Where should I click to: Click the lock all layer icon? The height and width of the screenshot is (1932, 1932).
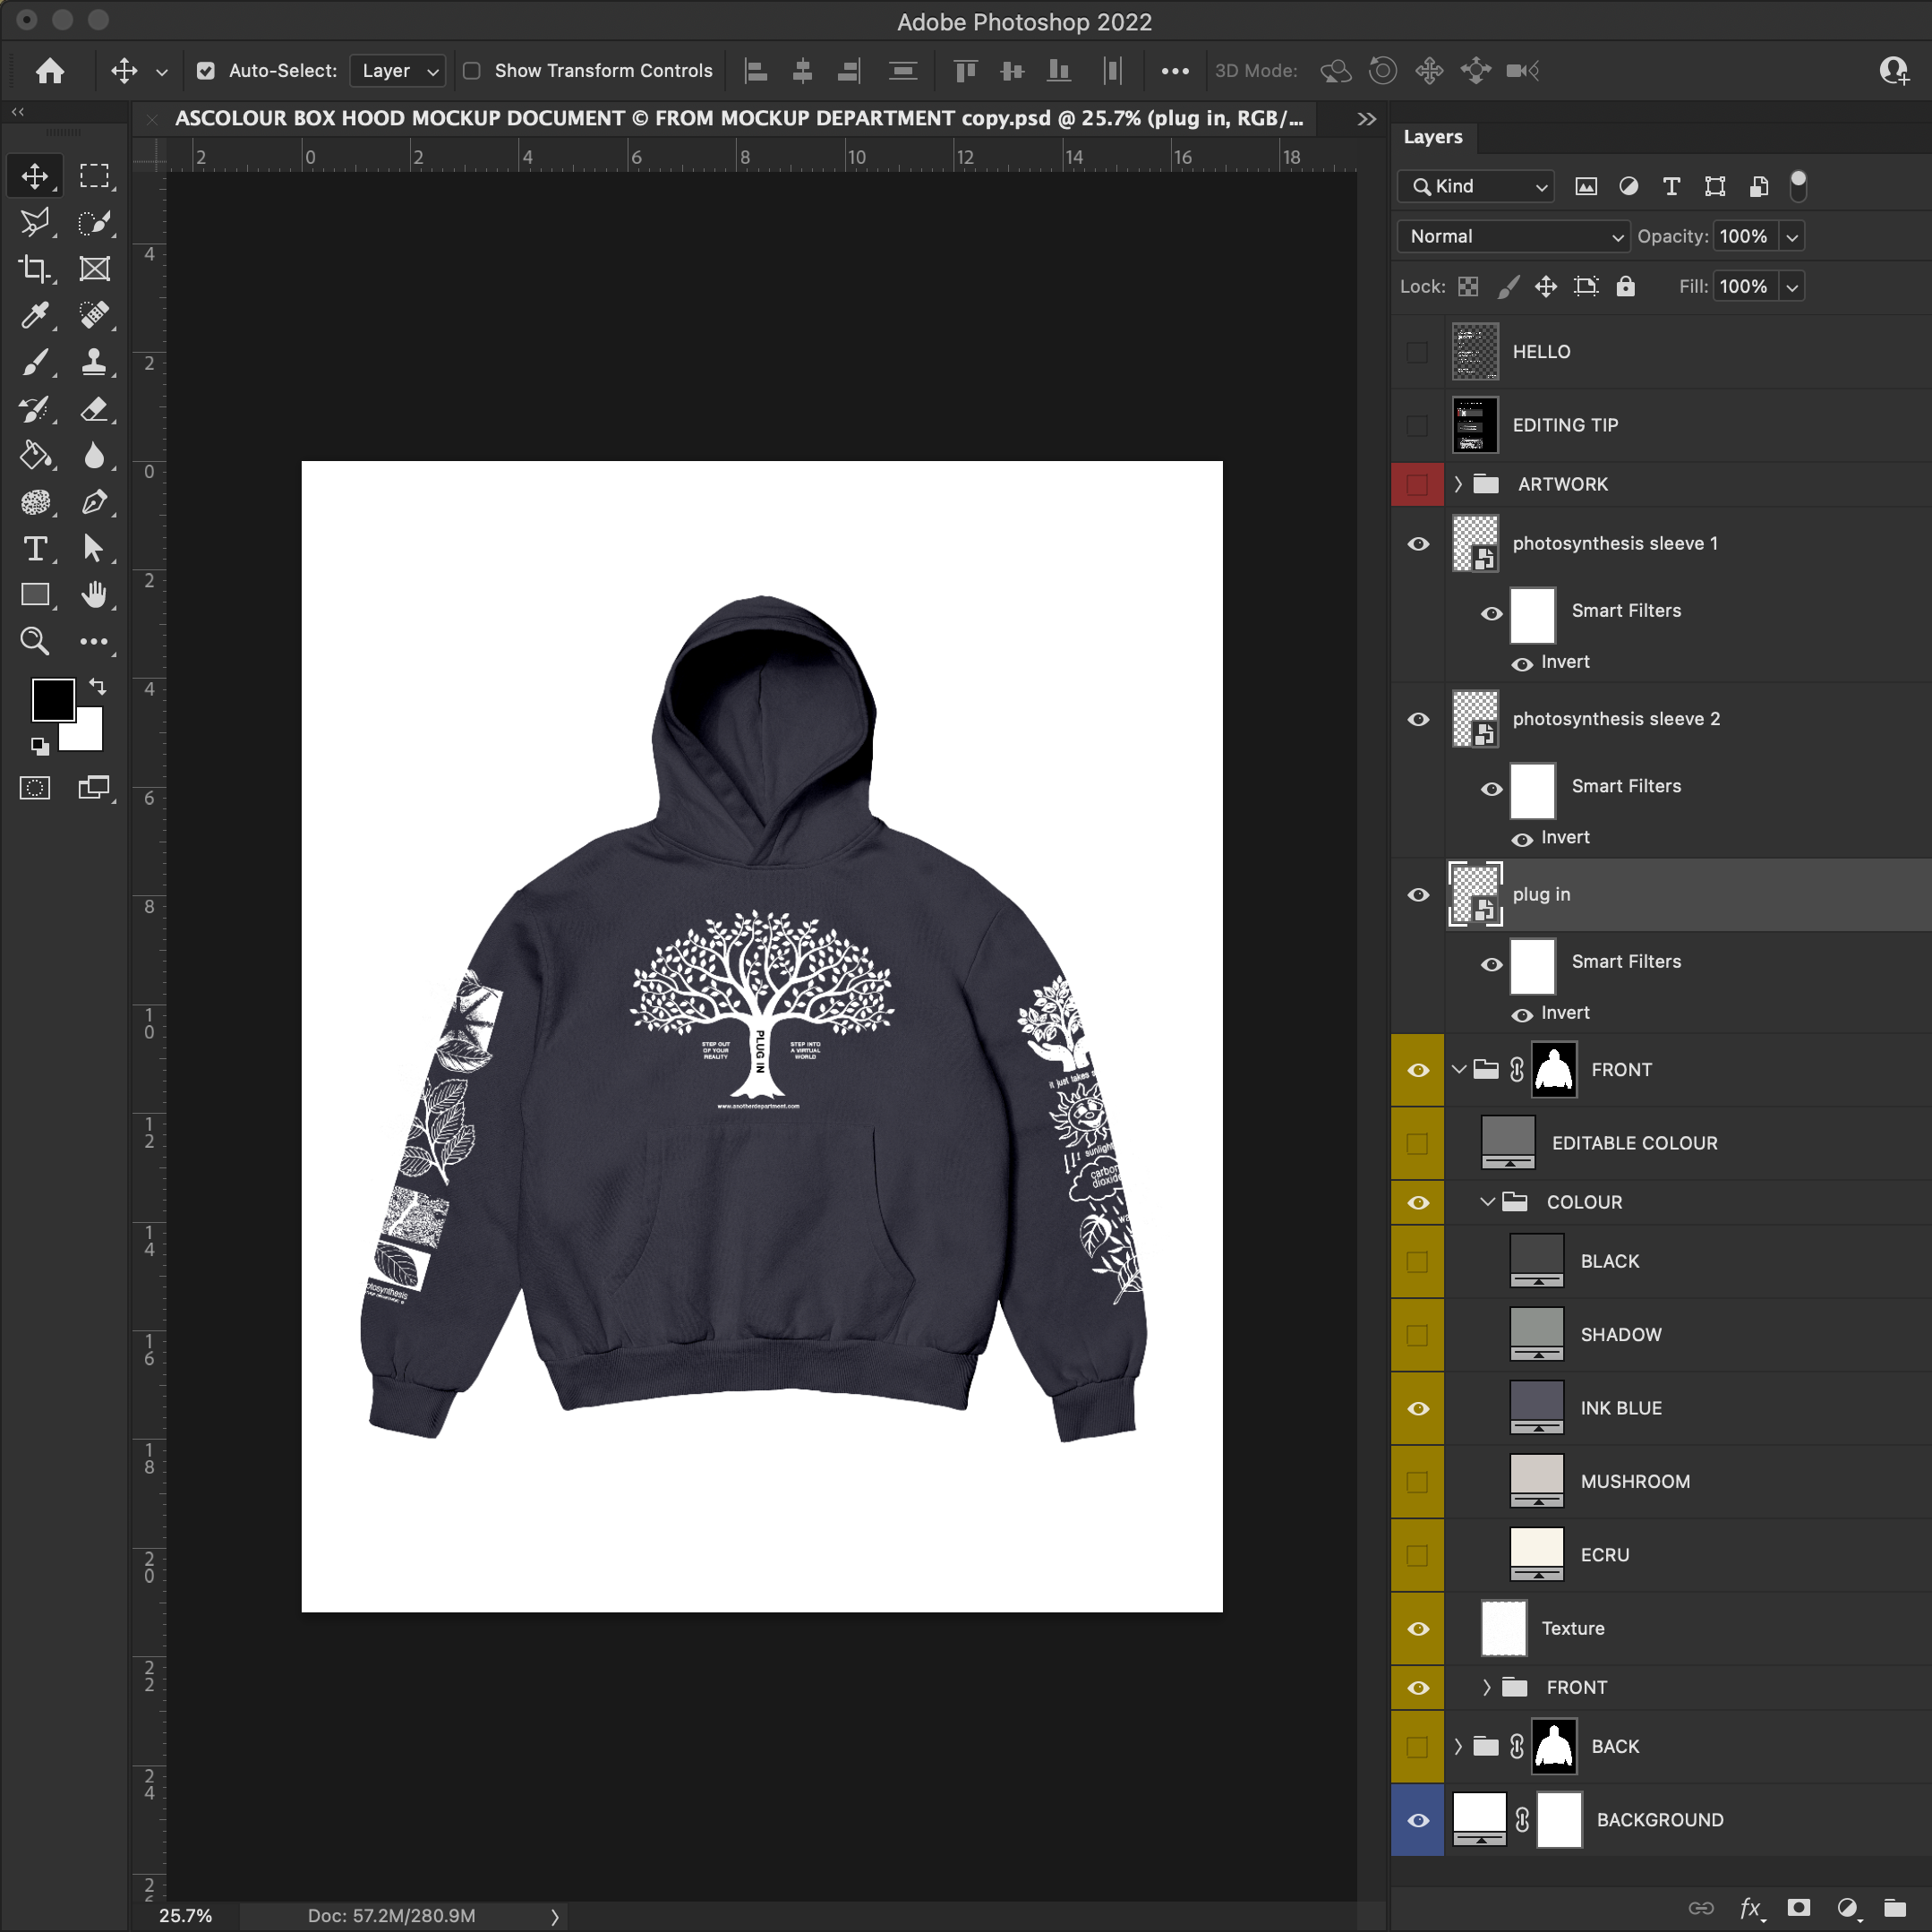click(1626, 287)
